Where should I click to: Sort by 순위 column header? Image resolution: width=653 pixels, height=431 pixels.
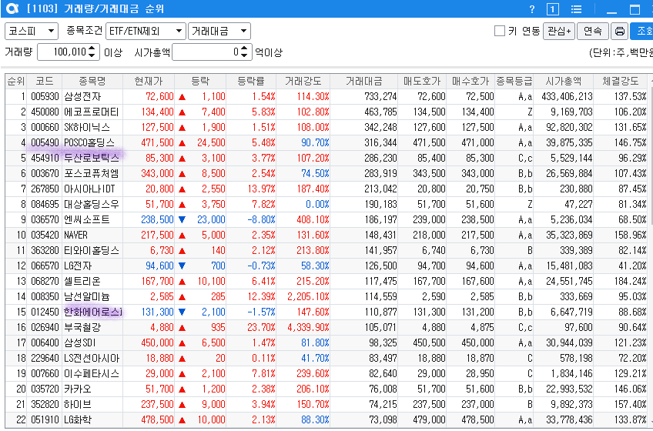(x=16, y=82)
